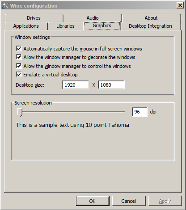Select the Applications tab

pos(26,26)
